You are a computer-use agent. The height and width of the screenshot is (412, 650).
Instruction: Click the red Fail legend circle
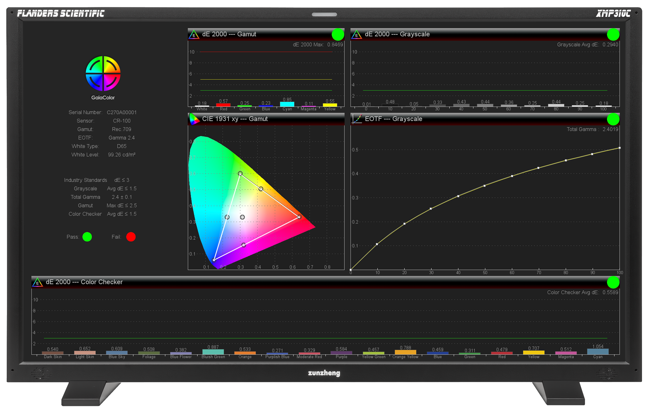tap(131, 237)
